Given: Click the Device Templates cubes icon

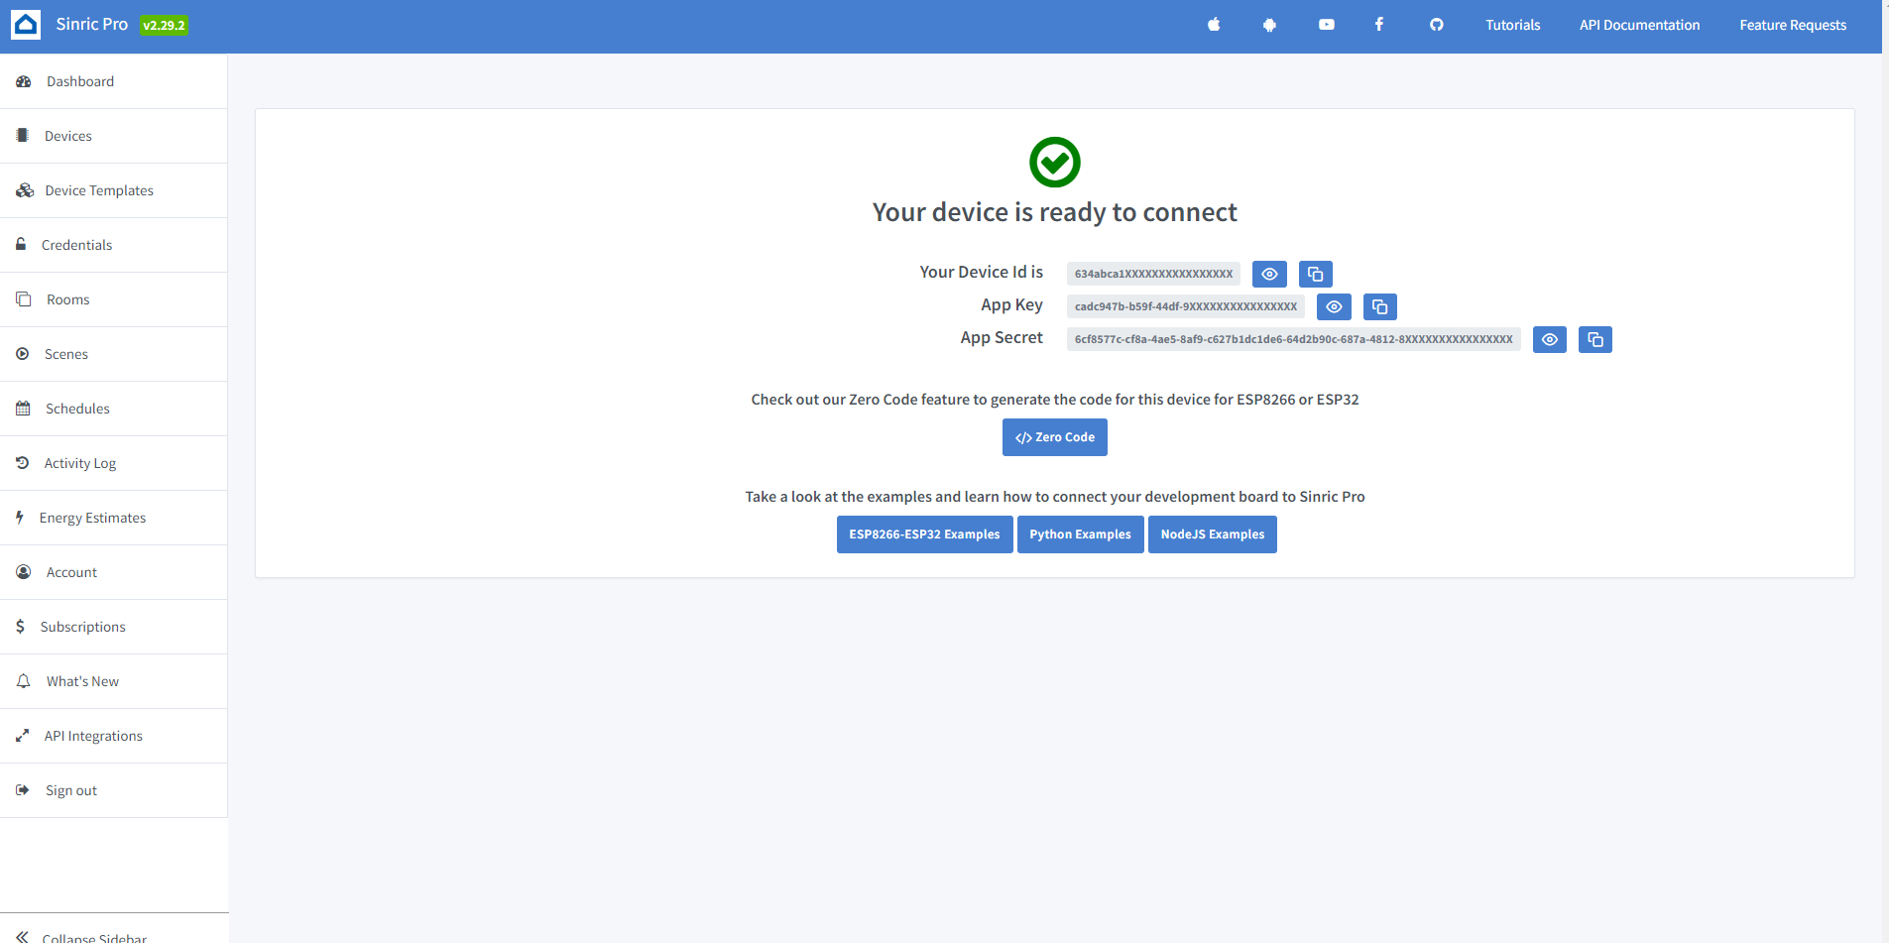Looking at the screenshot, I should [25, 190].
